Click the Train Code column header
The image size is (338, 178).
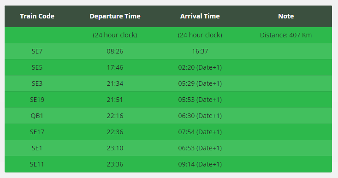point(37,16)
